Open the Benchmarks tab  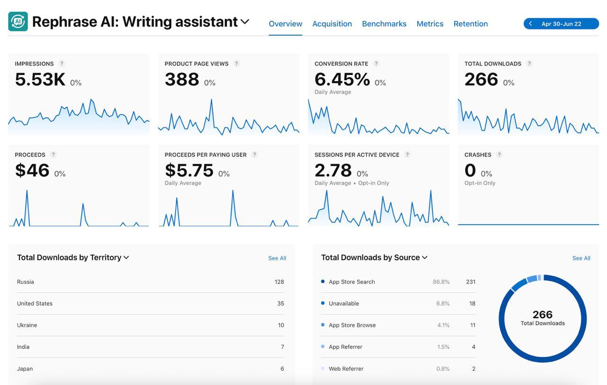tap(384, 24)
